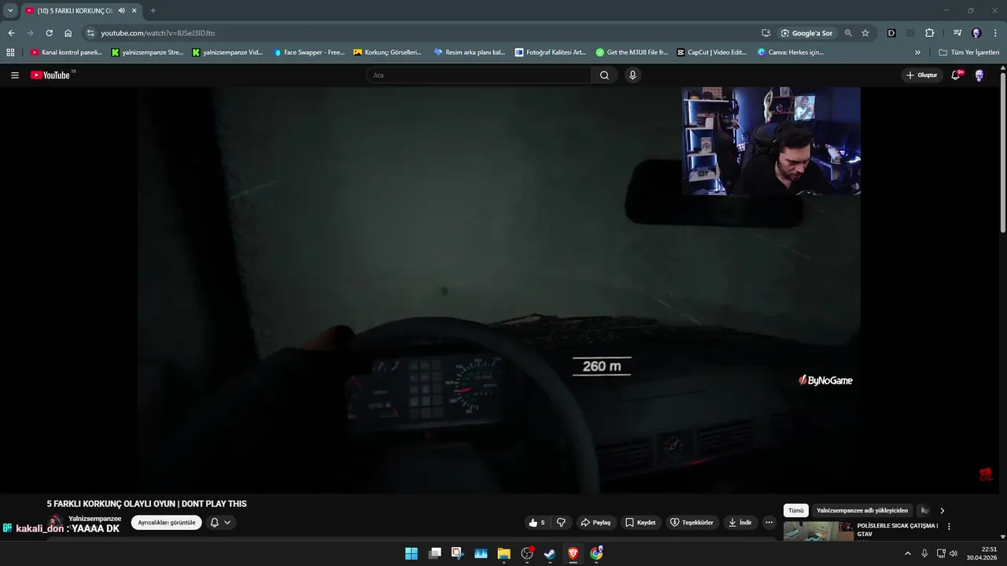Open Canva: Herkes için bookmark

[791, 53]
